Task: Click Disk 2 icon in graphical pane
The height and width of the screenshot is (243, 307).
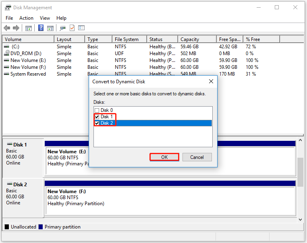Action: click(10, 184)
